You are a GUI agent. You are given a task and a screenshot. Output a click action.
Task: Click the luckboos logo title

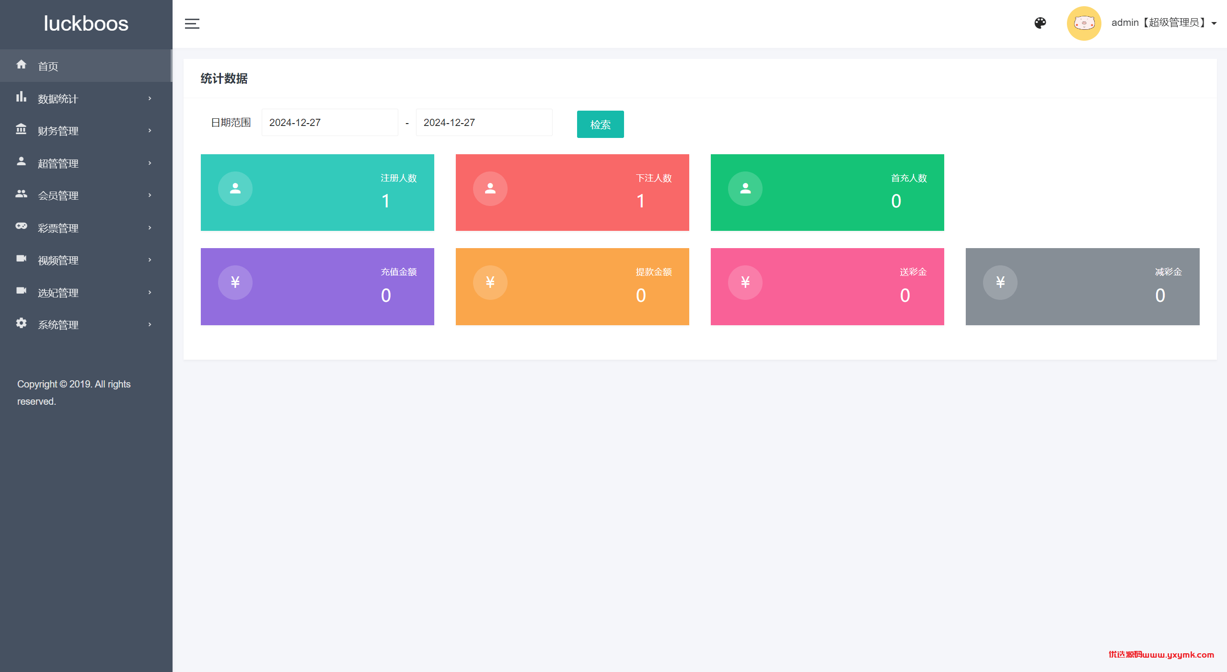(x=86, y=23)
